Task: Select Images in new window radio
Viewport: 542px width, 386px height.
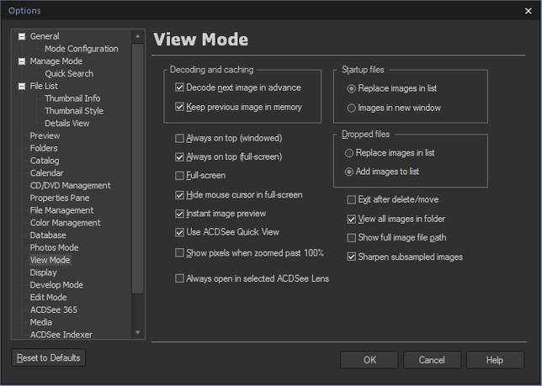Action: 351,108
